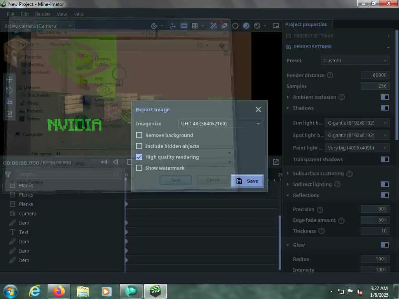
Task: Close the Export image dialog
Action: (258, 109)
